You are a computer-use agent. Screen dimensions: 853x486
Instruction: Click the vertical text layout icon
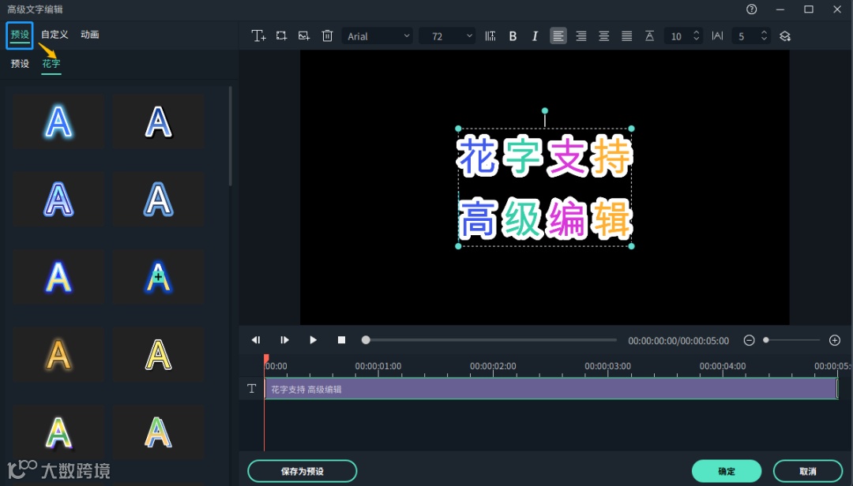point(490,36)
